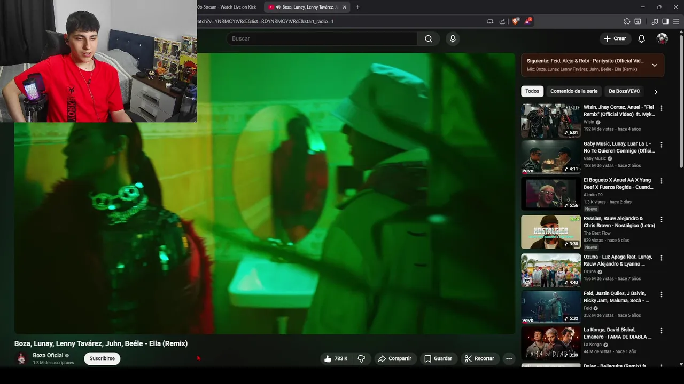This screenshot has height=384, width=684.
Task: Open Boza Oficial channel avatar
Action: click(21, 358)
